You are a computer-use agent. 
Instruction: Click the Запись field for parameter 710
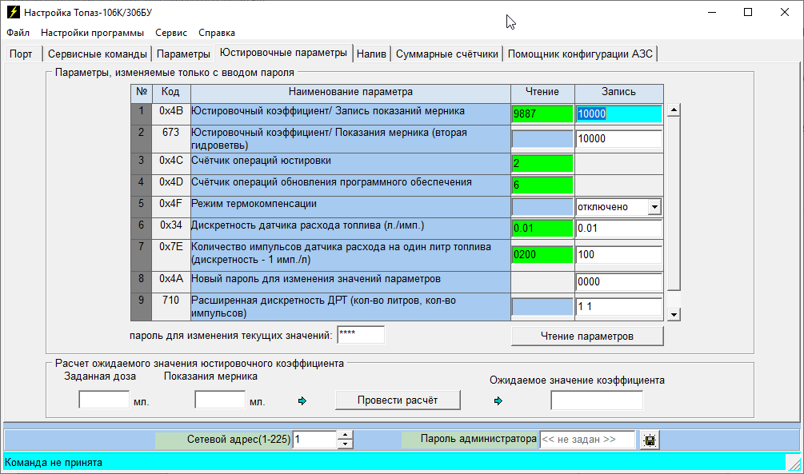tap(619, 306)
